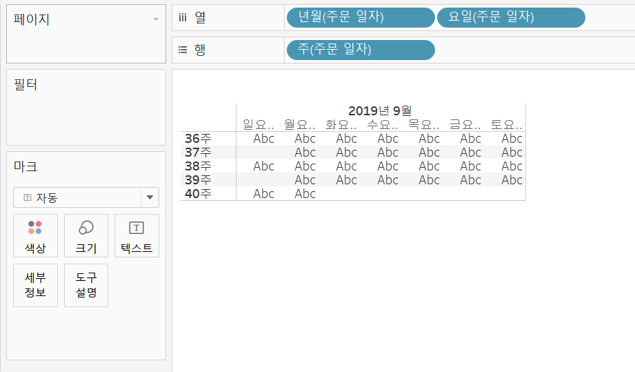Image resolution: width=635 pixels, height=372 pixels.
Task: Click the Abc mark for 37주 Wednesday
Action: point(388,153)
